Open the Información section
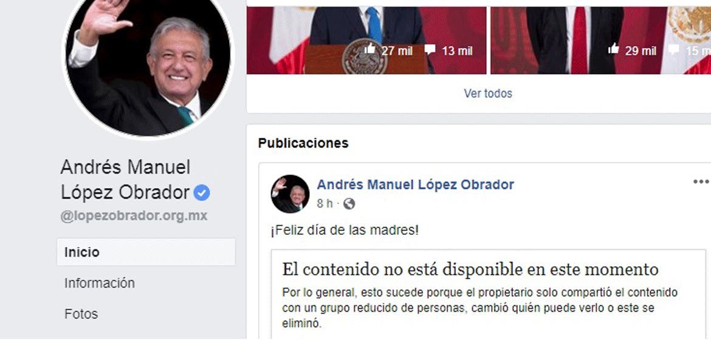This screenshot has height=364, width=711. (99, 283)
